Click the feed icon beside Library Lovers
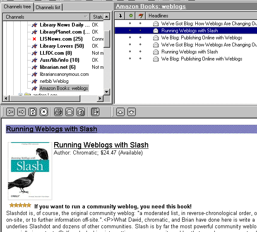The image size is (257, 232). point(34,46)
